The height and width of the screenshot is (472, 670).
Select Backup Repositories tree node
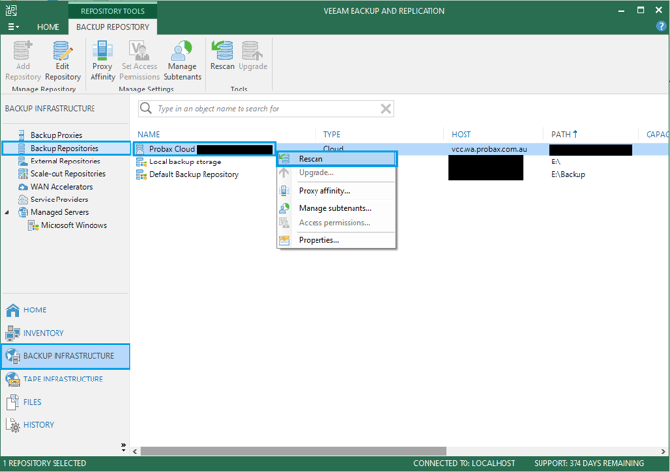point(66,148)
